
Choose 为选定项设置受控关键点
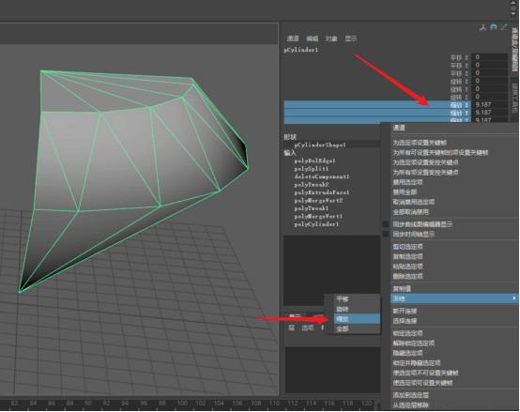click(x=425, y=162)
